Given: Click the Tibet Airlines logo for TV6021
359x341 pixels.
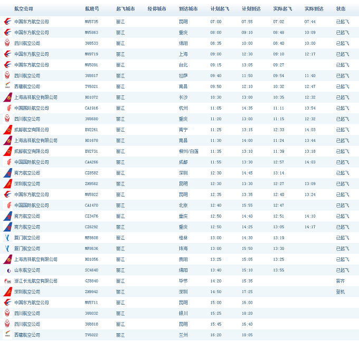Looking at the screenshot, I should 7,86.
